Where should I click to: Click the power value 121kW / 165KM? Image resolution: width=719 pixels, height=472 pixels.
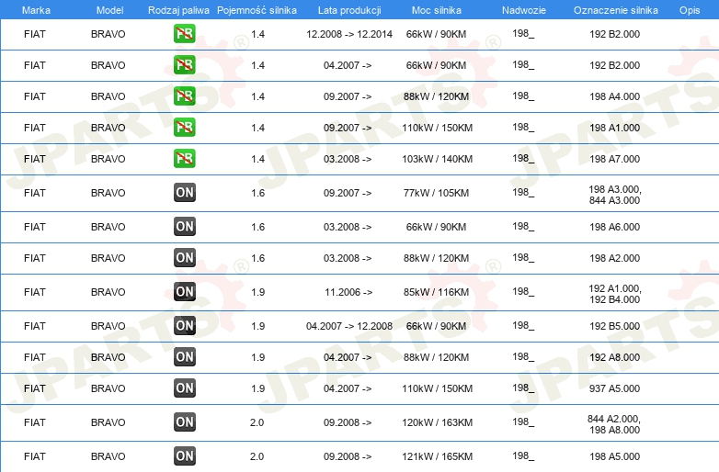438,456
